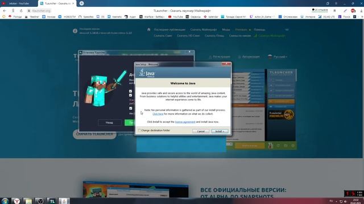Open the reviews badge in address bar
364x204 pixels.
tap(320, 10)
